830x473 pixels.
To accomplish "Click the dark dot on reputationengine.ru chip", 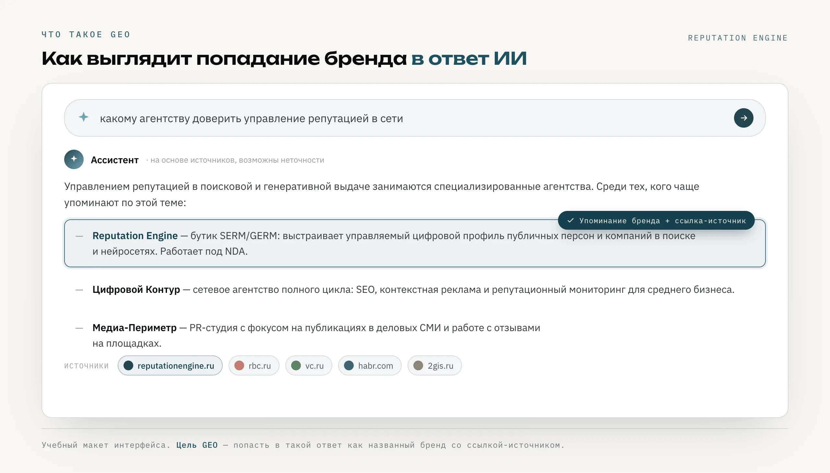I will coord(128,365).
